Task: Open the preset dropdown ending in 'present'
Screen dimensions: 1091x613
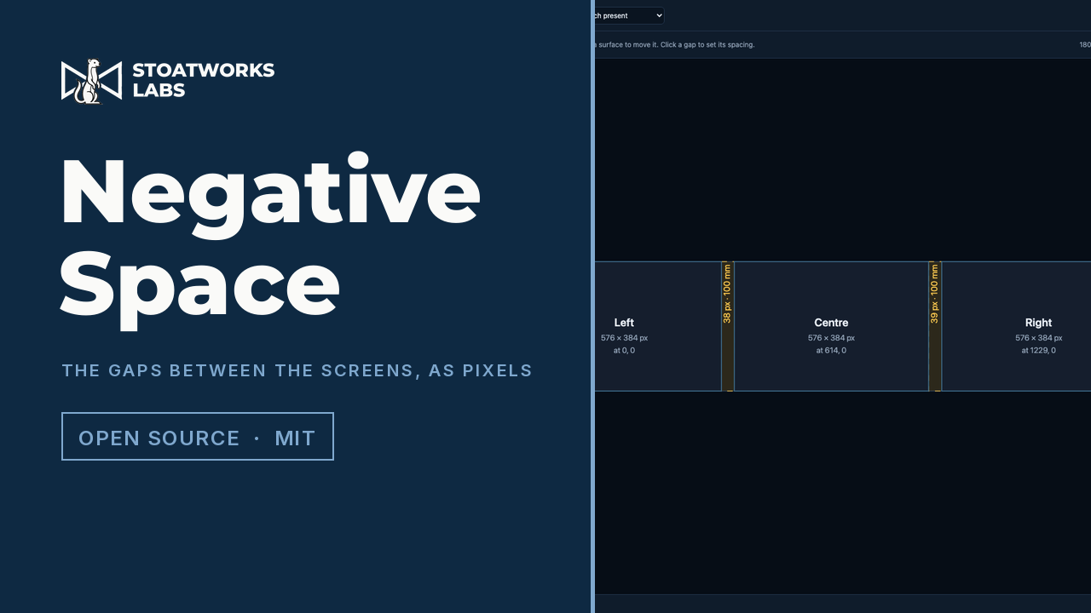Action: pyautogui.click(x=629, y=15)
